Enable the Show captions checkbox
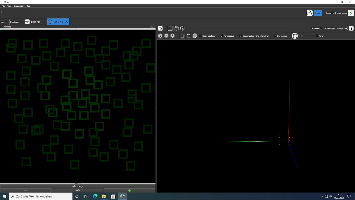Viewport: 355px width, 200px height. pos(201,36)
